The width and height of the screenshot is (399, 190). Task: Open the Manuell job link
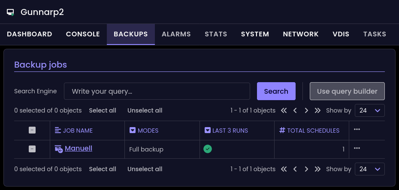coord(79,148)
